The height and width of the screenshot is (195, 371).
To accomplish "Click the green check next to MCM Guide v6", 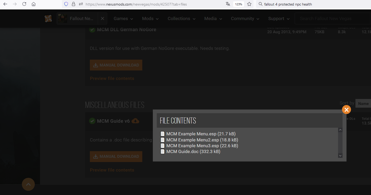I will 92,121.
